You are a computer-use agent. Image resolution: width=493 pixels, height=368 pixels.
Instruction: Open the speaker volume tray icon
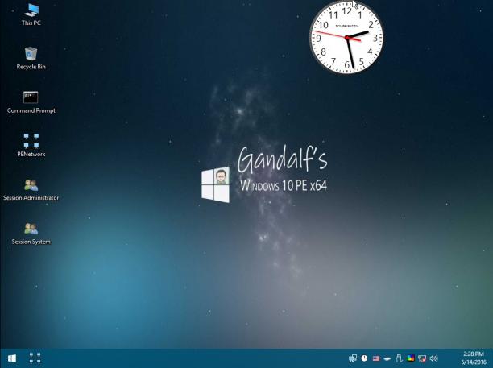coord(434,358)
